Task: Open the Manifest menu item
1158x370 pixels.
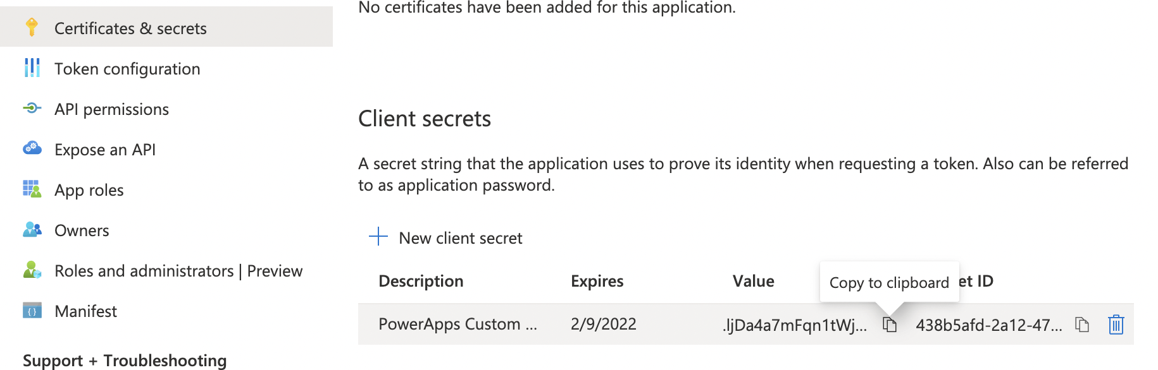Action: (x=85, y=311)
